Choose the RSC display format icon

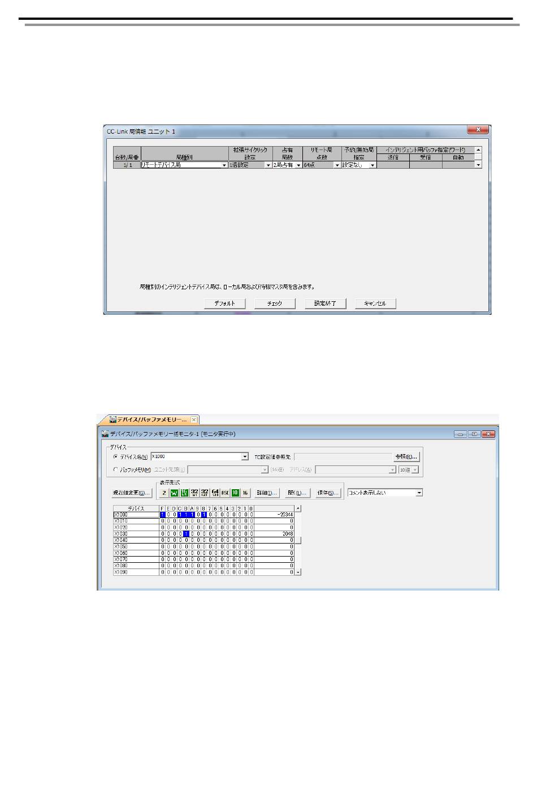[x=225, y=493]
